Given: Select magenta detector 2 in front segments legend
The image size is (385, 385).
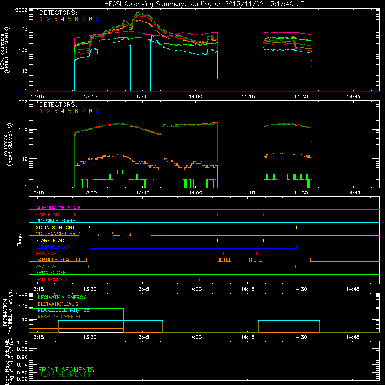Looking at the screenshot, I should pos(49,19).
